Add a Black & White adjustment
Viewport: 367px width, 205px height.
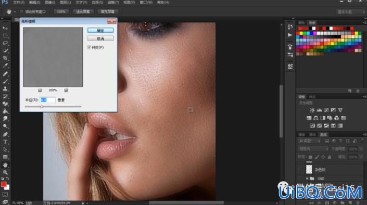tap(323, 118)
